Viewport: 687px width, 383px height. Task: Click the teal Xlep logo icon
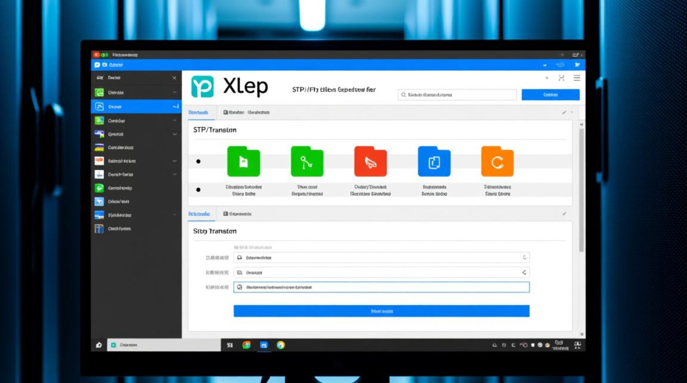click(x=202, y=87)
